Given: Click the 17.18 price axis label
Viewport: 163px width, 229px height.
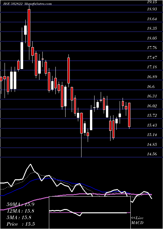Looking at the screenshot, I should [152, 67].
